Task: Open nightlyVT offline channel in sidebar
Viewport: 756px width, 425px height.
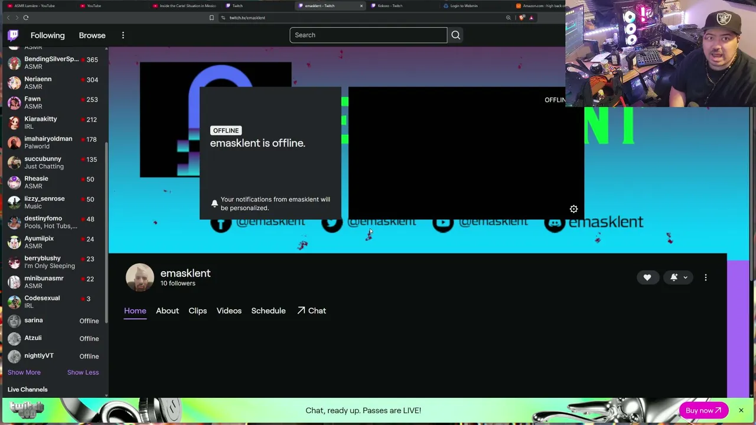Action: 53,356
